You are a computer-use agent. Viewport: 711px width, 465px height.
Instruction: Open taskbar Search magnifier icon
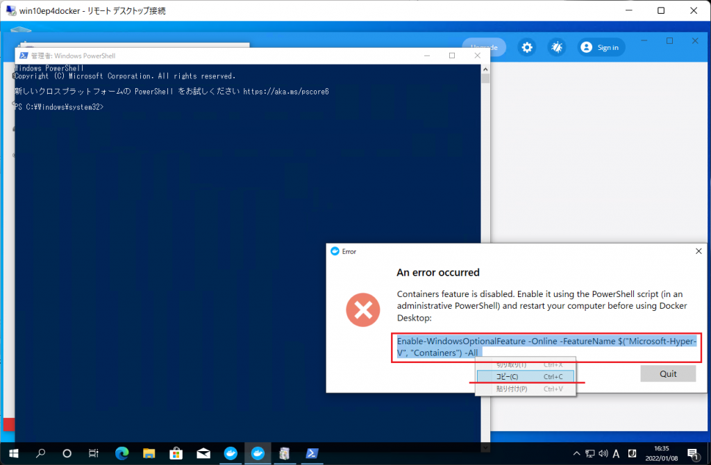point(40,453)
